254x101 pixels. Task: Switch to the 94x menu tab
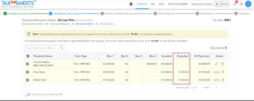(x=153, y=4)
